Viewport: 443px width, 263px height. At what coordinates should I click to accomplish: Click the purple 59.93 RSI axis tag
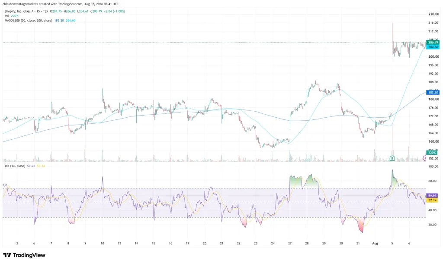(x=432, y=195)
